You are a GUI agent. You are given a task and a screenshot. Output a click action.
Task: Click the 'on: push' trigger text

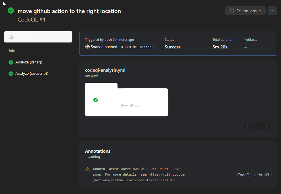[x=92, y=76]
